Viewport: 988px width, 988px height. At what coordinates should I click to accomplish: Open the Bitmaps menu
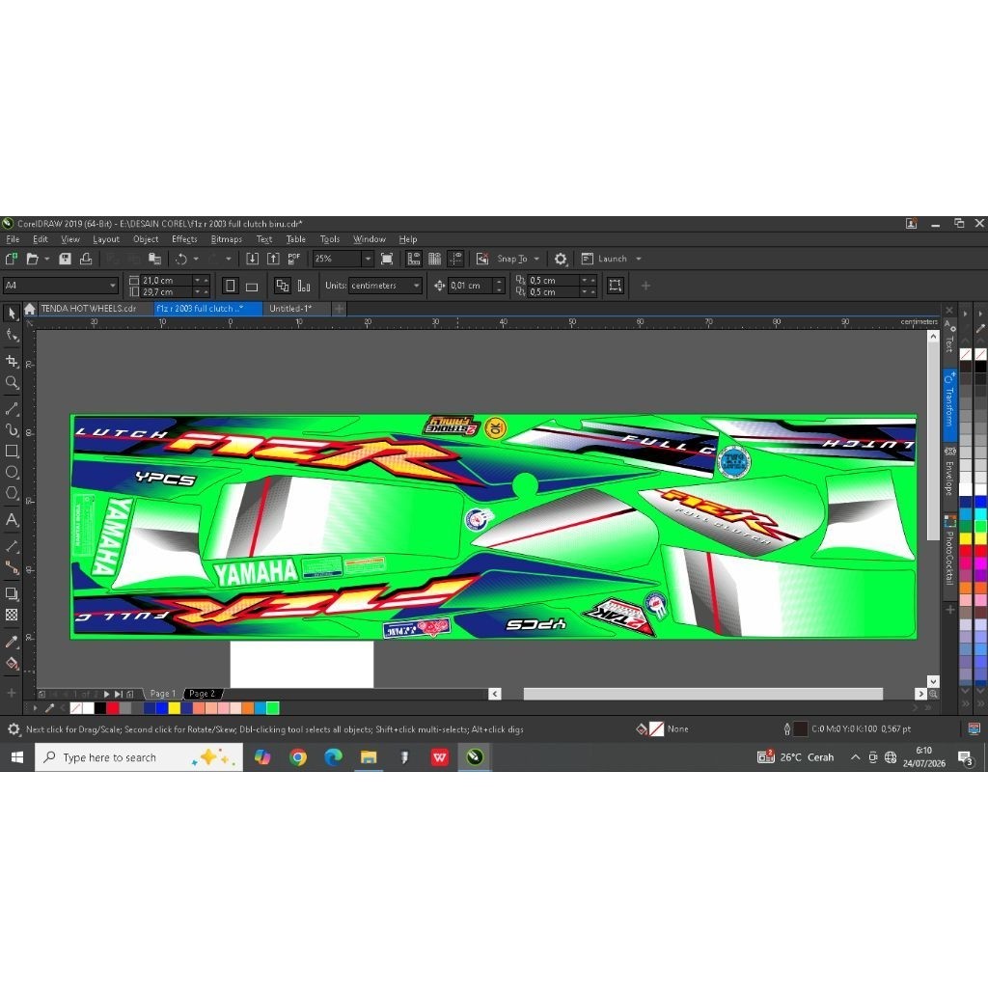point(226,239)
